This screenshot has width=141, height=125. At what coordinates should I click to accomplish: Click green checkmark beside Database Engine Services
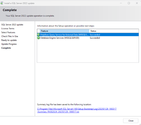coord(39,38)
